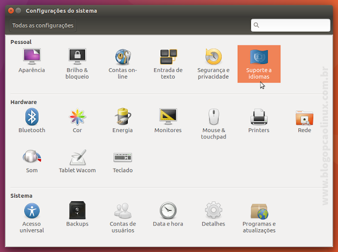Open the Detalhes system info
This screenshot has width=338, height=252.
[213, 214]
